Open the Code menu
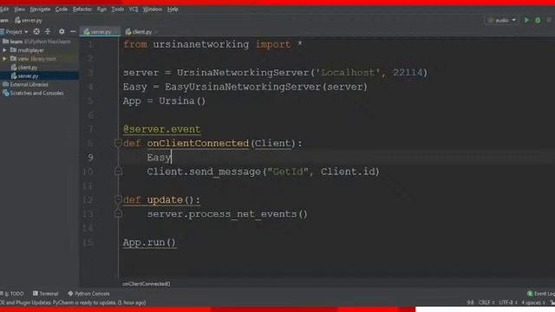Image resolution: width=555 pixels, height=312 pixels. [62, 10]
